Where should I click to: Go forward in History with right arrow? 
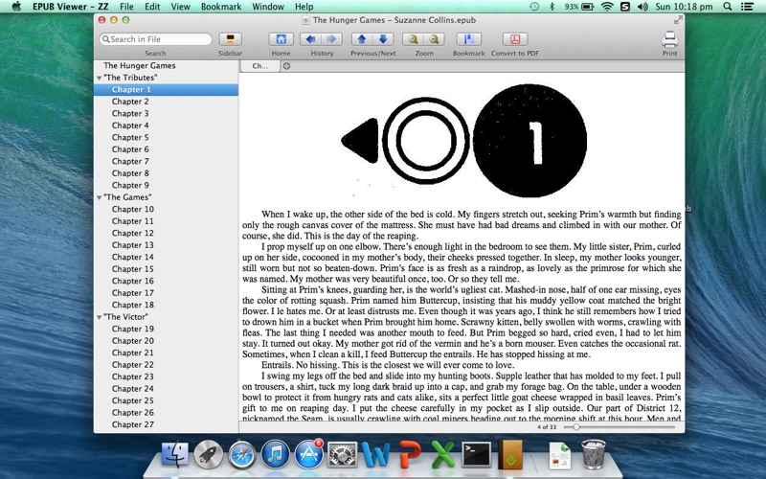[x=331, y=39]
